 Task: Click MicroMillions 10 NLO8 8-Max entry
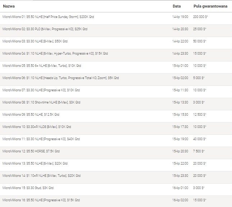[x=37, y=127]
